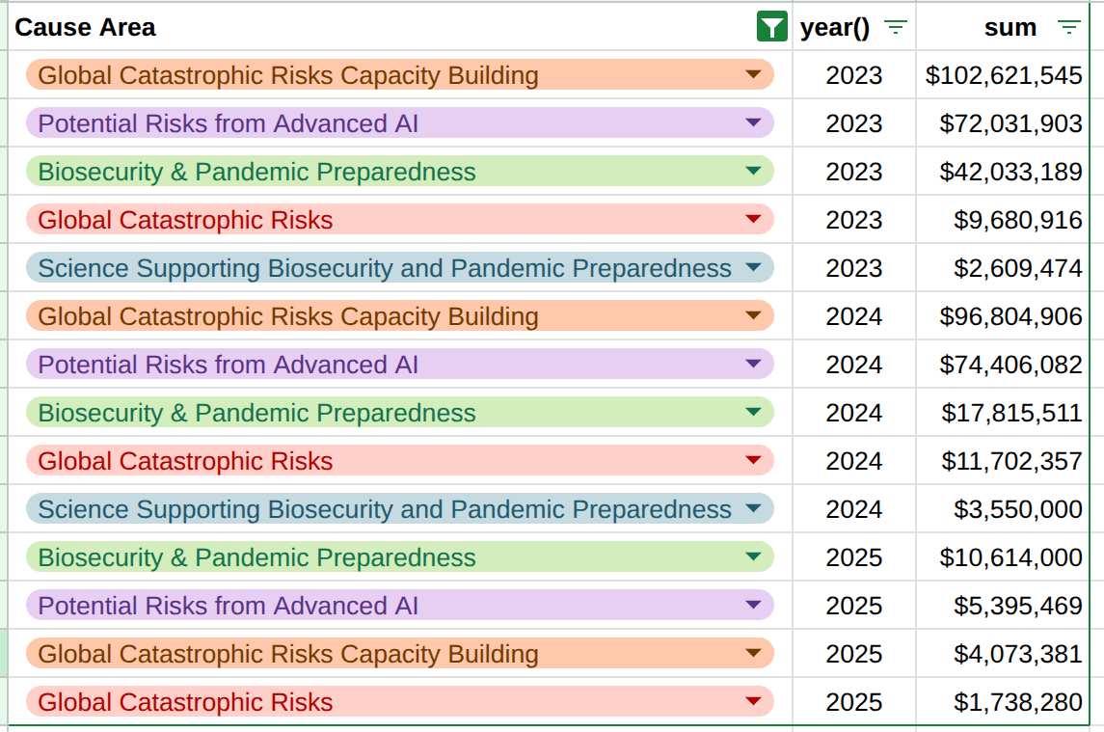The image size is (1104, 732).
Task: Expand dropdown arrow for 2024 Science Supporting Biosecurity row
Action: pyautogui.click(x=754, y=509)
